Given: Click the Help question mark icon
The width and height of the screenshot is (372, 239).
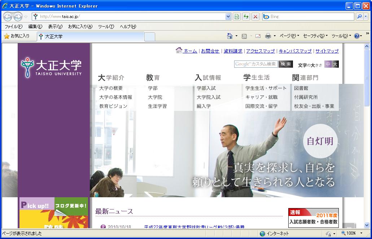Looking at the screenshot, I should (x=356, y=36).
